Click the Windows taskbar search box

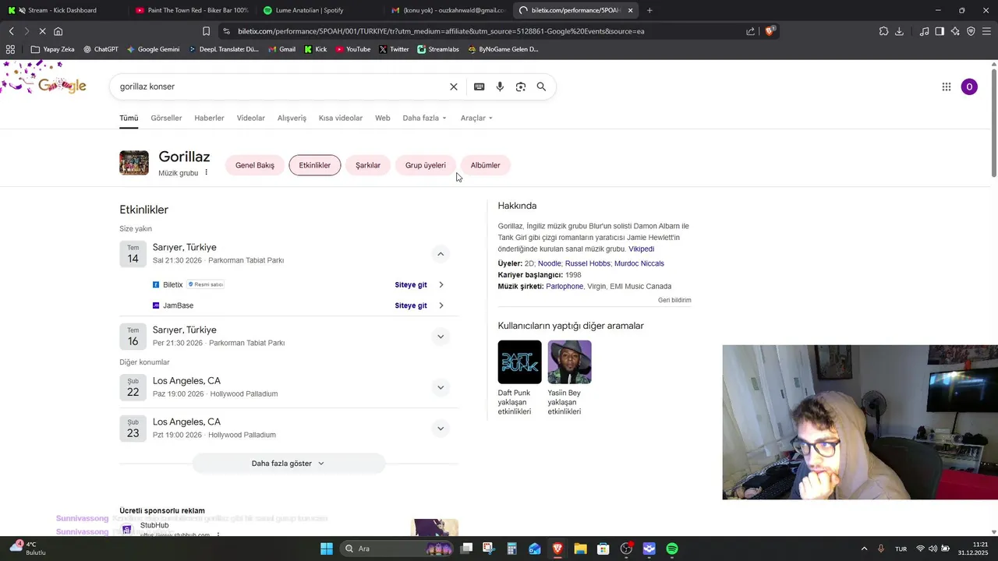tap(398, 549)
